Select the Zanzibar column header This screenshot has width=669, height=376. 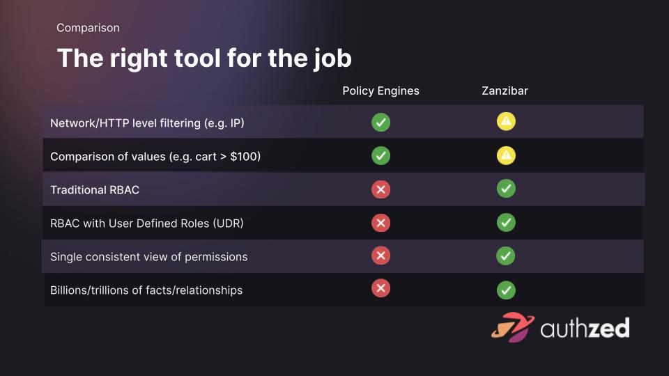(505, 91)
